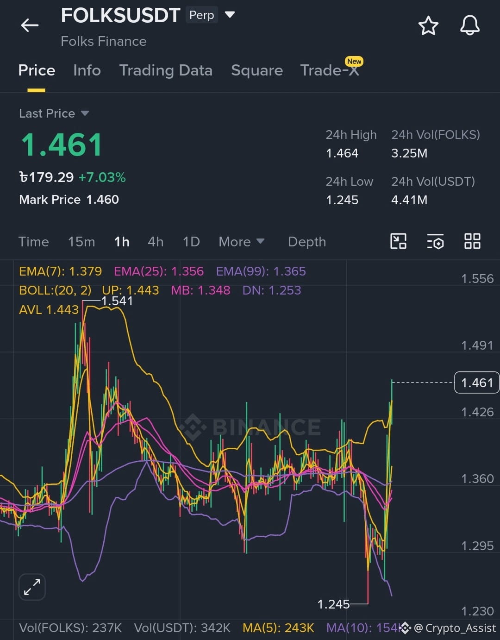The image size is (500, 640).
Task: Switch to the Info tab
Action: 87,70
